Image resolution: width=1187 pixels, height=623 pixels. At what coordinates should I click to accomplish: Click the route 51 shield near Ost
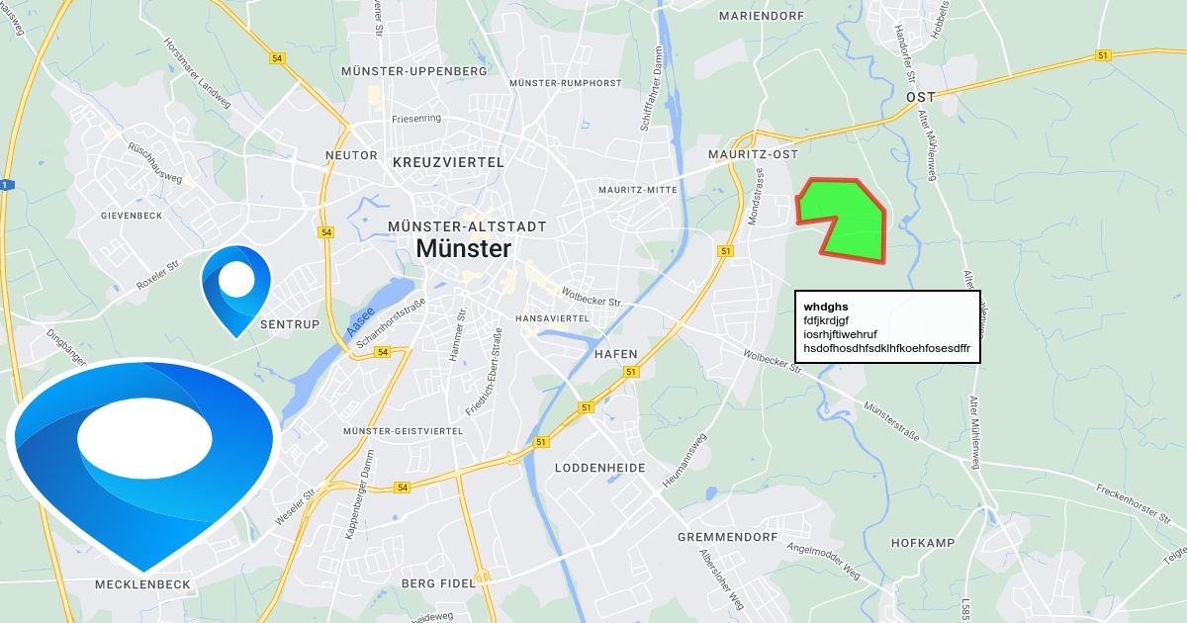1103,55
